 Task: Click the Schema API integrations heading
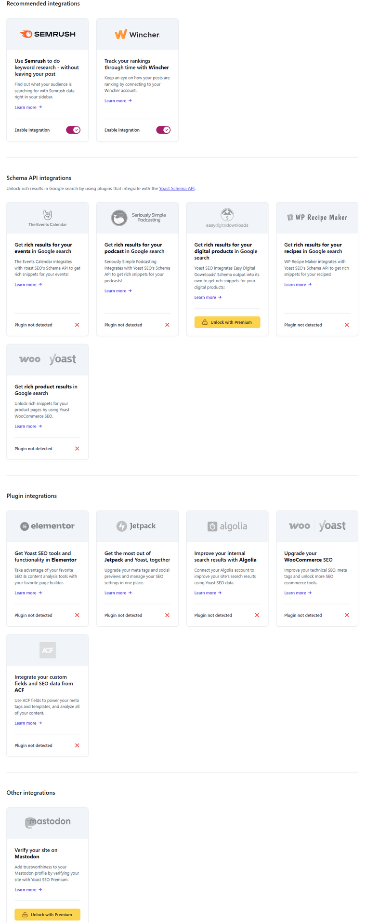click(x=39, y=178)
